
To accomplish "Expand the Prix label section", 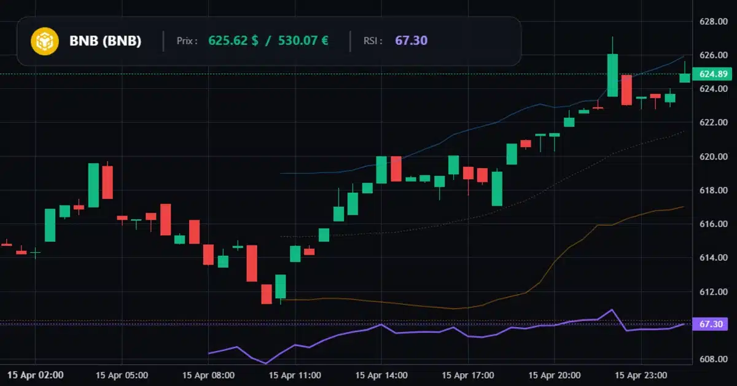I will [185, 41].
